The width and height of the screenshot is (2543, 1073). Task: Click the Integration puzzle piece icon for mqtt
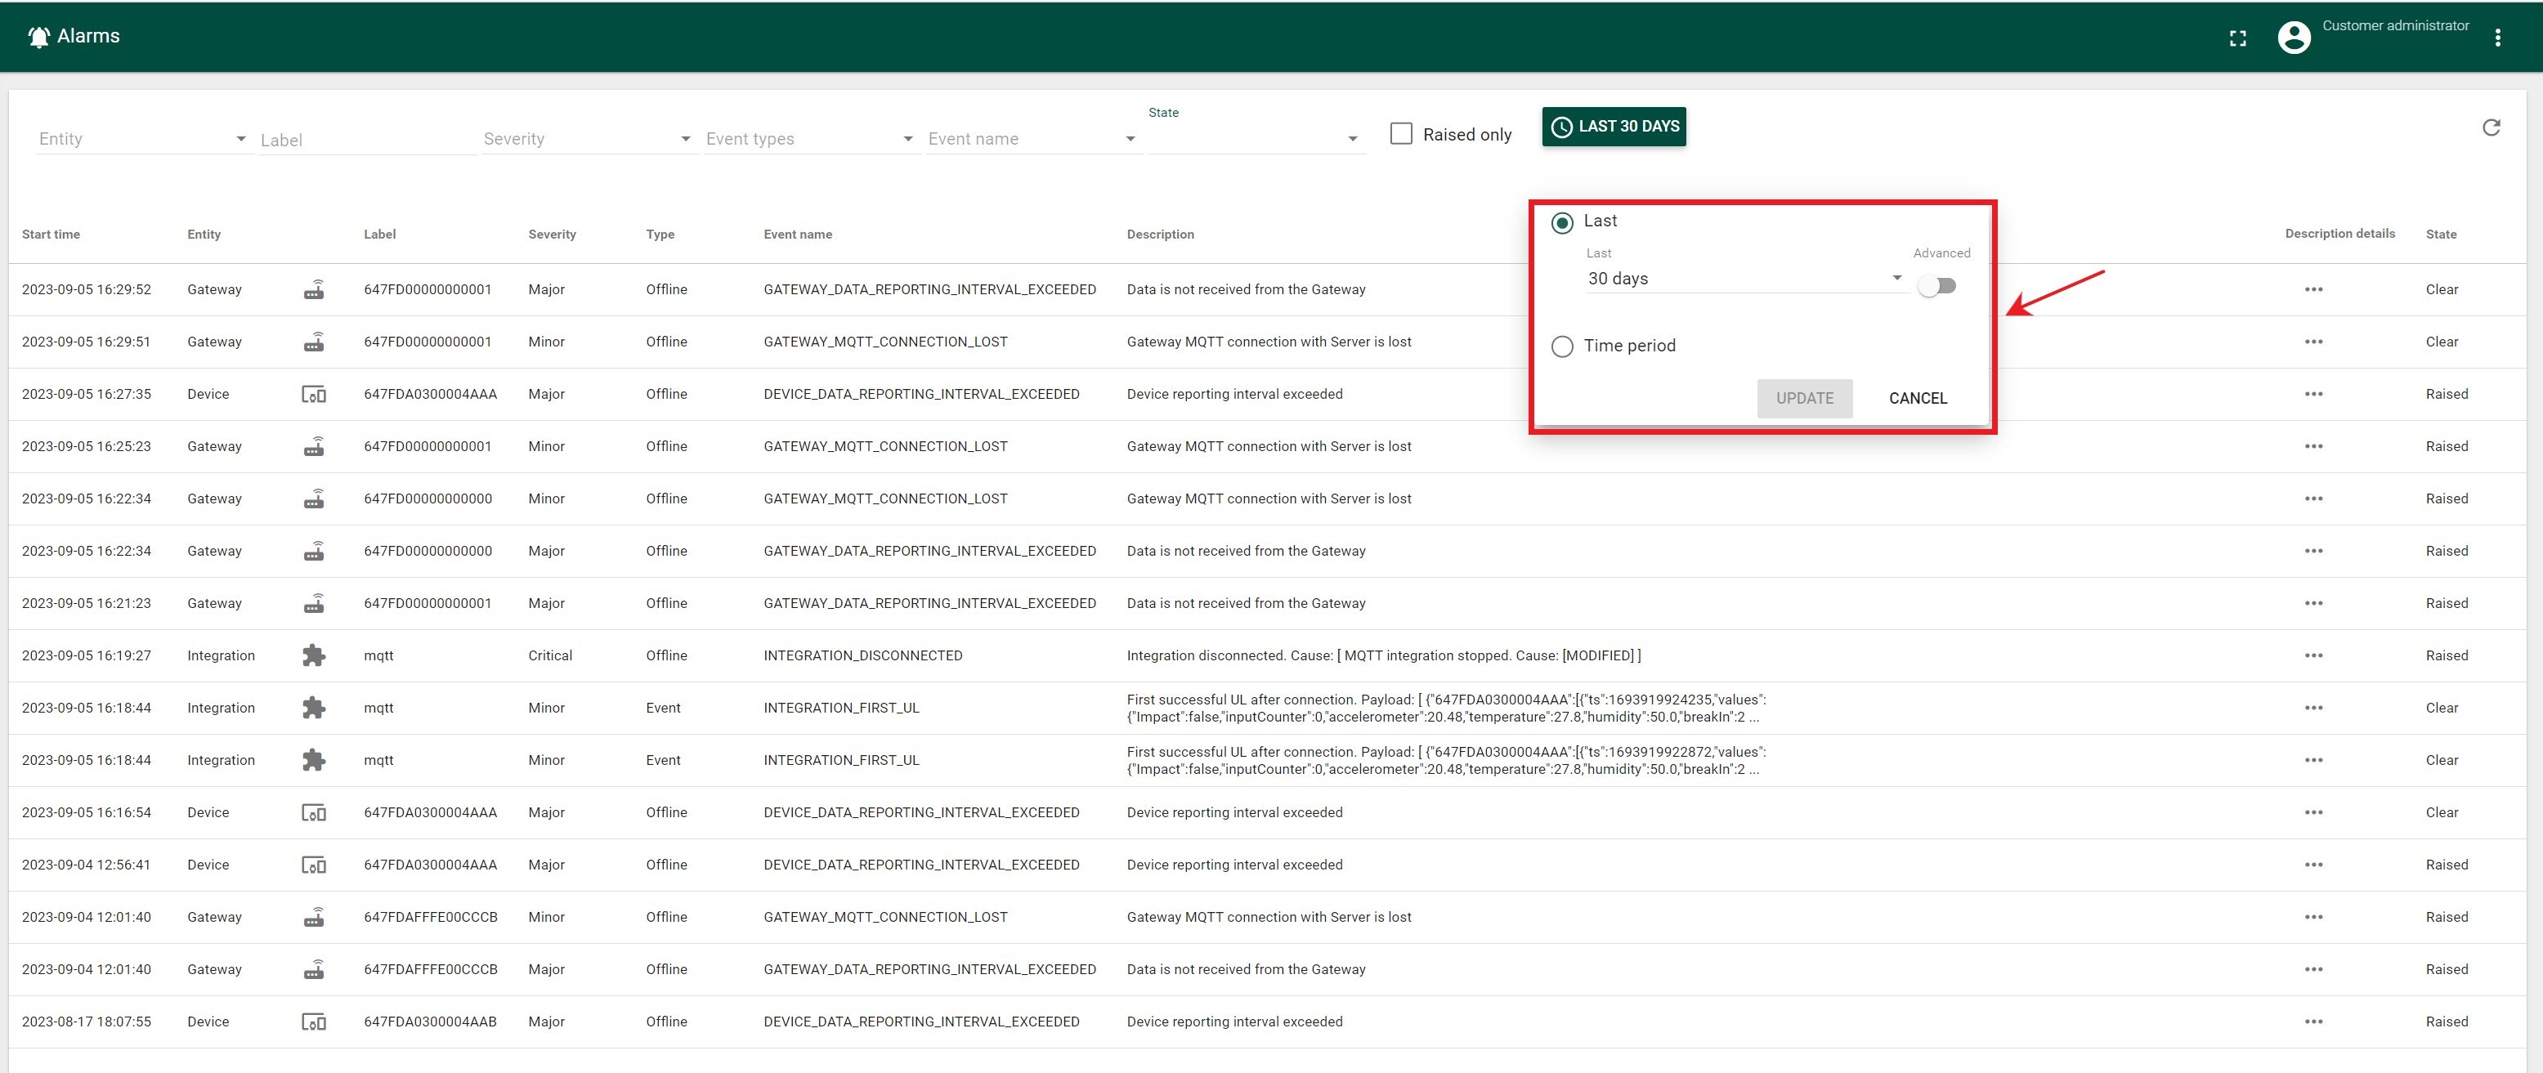pos(311,655)
